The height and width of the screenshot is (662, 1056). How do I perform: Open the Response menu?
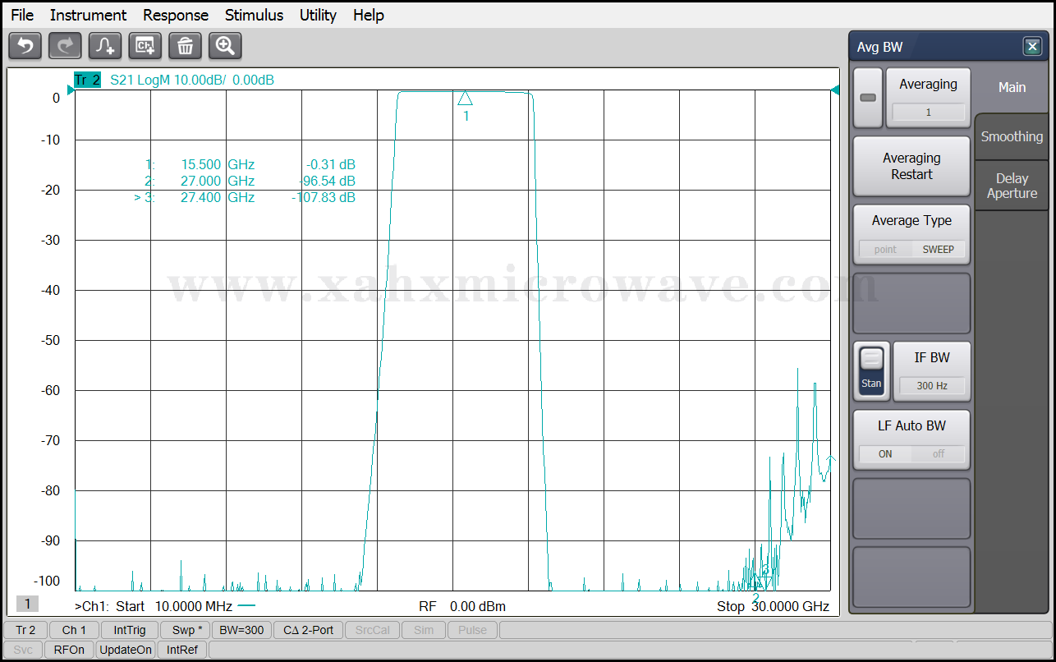(x=176, y=15)
